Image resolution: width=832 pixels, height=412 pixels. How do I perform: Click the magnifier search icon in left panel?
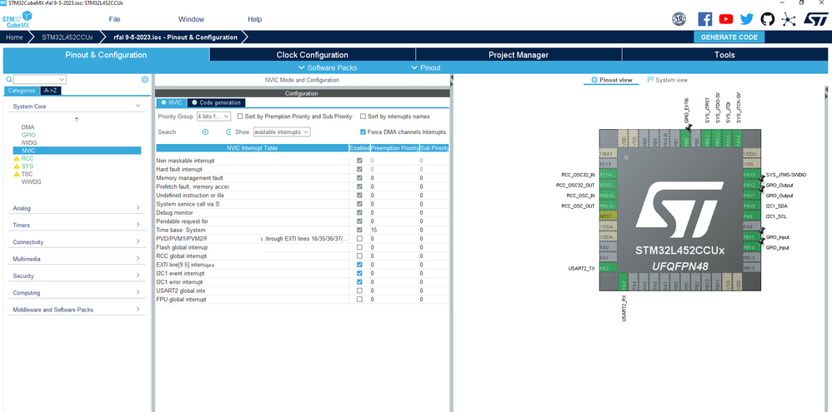tap(8, 79)
